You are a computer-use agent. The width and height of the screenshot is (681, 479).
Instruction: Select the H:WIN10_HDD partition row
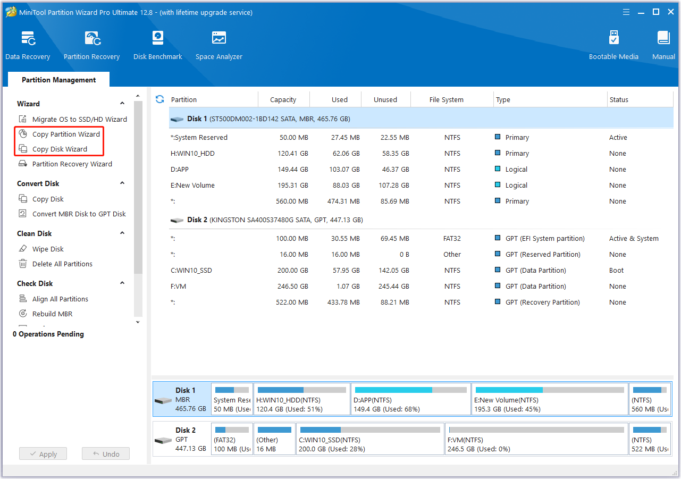tap(421, 153)
